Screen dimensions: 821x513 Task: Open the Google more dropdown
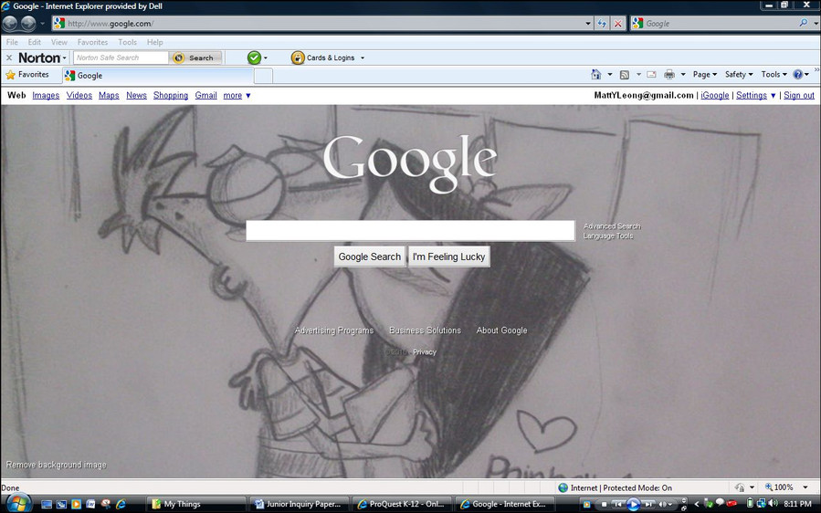(237, 95)
